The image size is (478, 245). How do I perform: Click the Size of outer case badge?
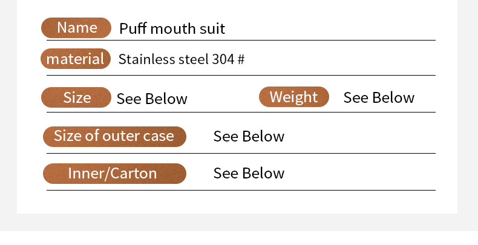click(114, 136)
